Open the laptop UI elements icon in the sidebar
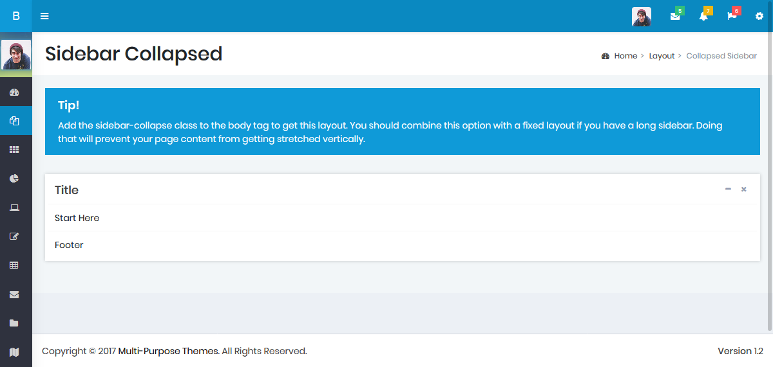Screen dimensions: 773x367 pos(14,208)
